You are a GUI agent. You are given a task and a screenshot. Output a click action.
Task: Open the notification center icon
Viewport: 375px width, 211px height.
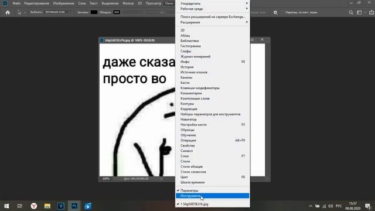pos(368,206)
